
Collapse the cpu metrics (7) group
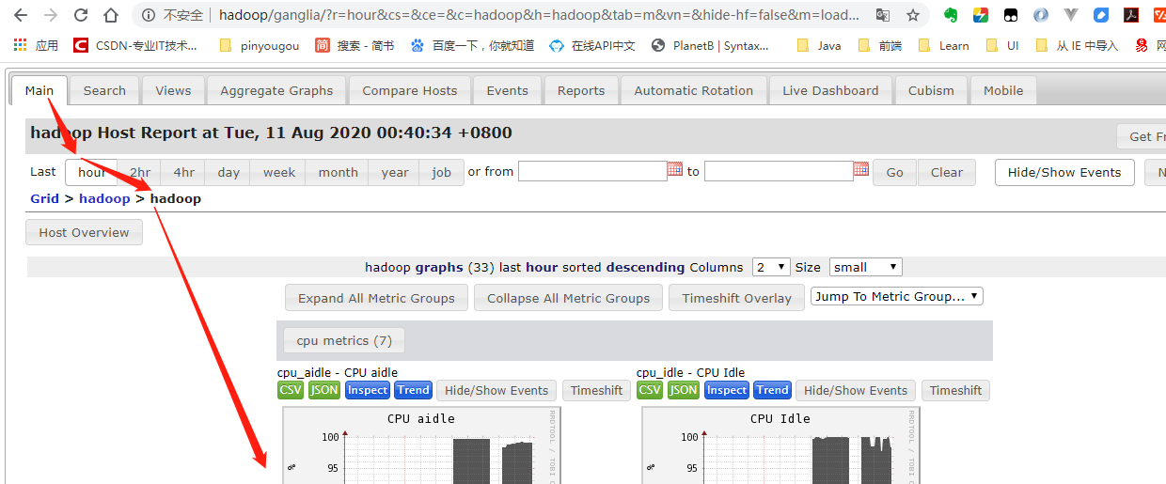[x=344, y=340]
